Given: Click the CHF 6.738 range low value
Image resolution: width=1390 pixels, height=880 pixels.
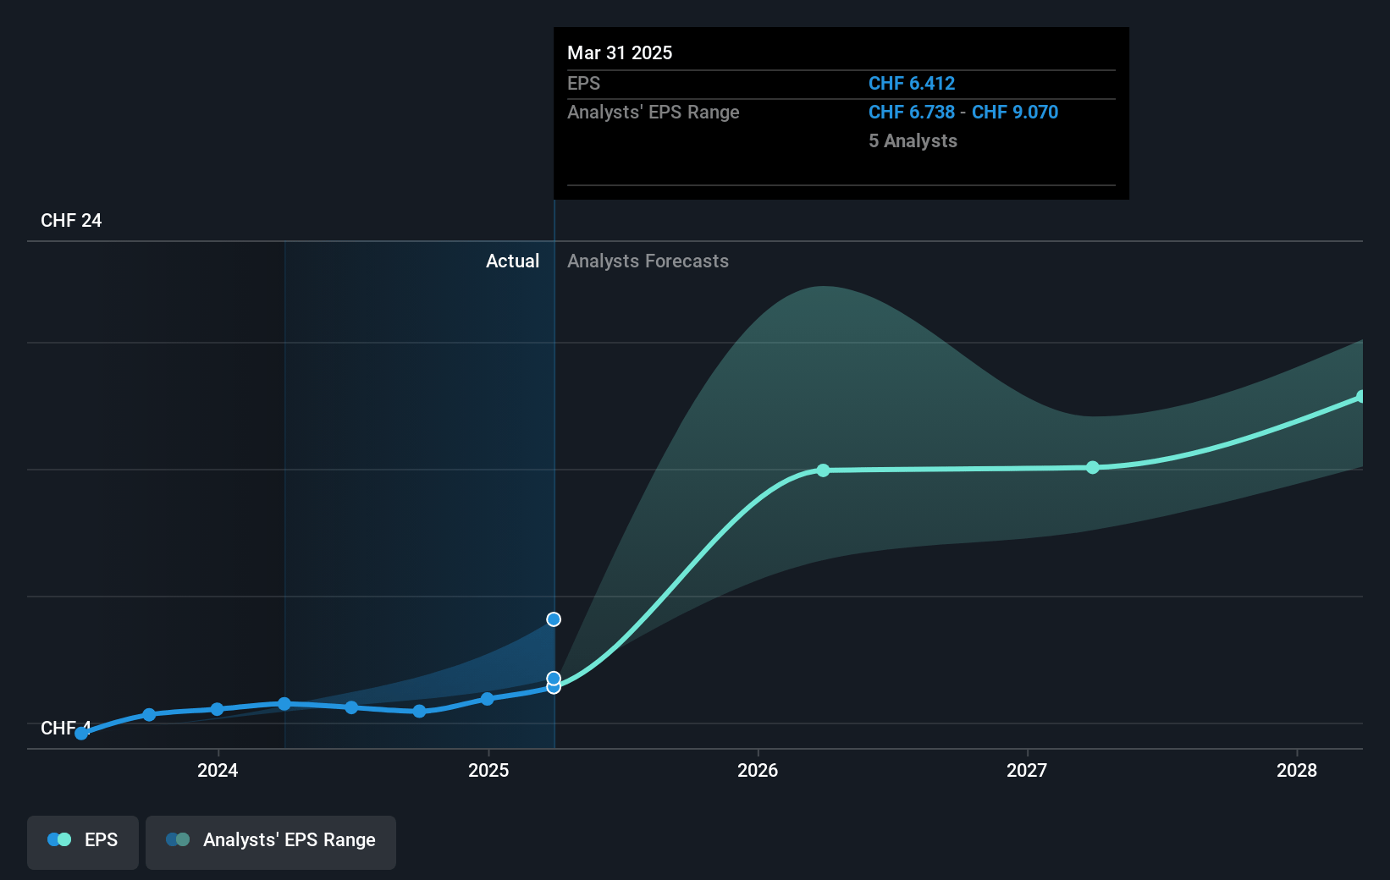Looking at the screenshot, I should pyautogui.click(x=912, y=113).
